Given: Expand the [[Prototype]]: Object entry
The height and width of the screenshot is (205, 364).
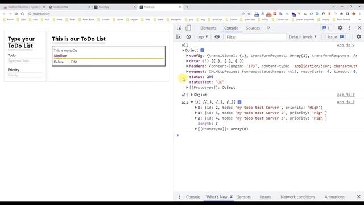Looking at the screenshot, I should [187, 87].
